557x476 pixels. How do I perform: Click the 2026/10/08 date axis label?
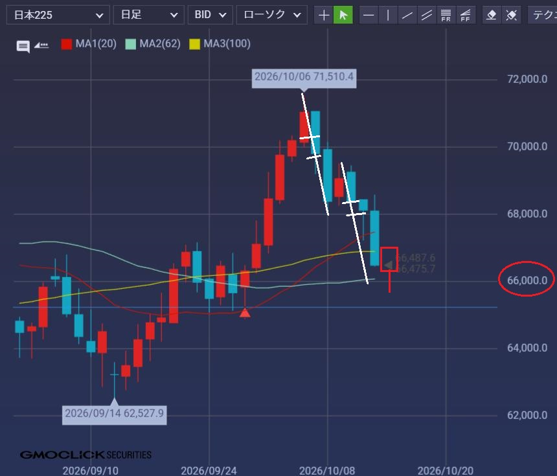click(327, 471)
